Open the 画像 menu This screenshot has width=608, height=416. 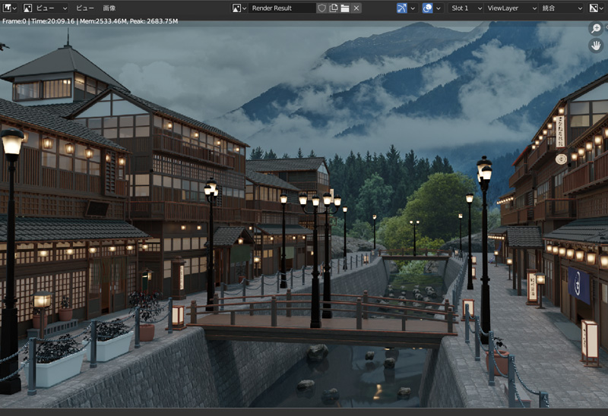point(109,8)
